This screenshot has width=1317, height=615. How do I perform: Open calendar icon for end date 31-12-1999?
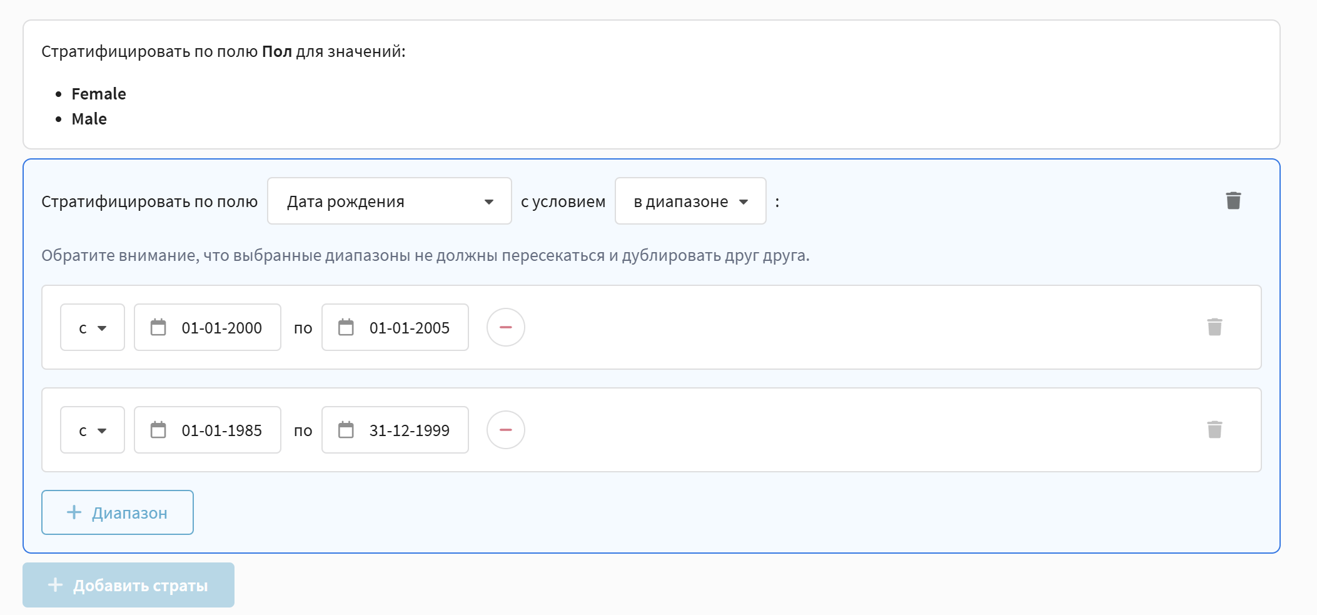click(346, 430)
